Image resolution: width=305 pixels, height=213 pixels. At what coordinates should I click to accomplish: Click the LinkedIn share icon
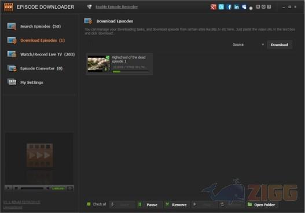[237, 7]
